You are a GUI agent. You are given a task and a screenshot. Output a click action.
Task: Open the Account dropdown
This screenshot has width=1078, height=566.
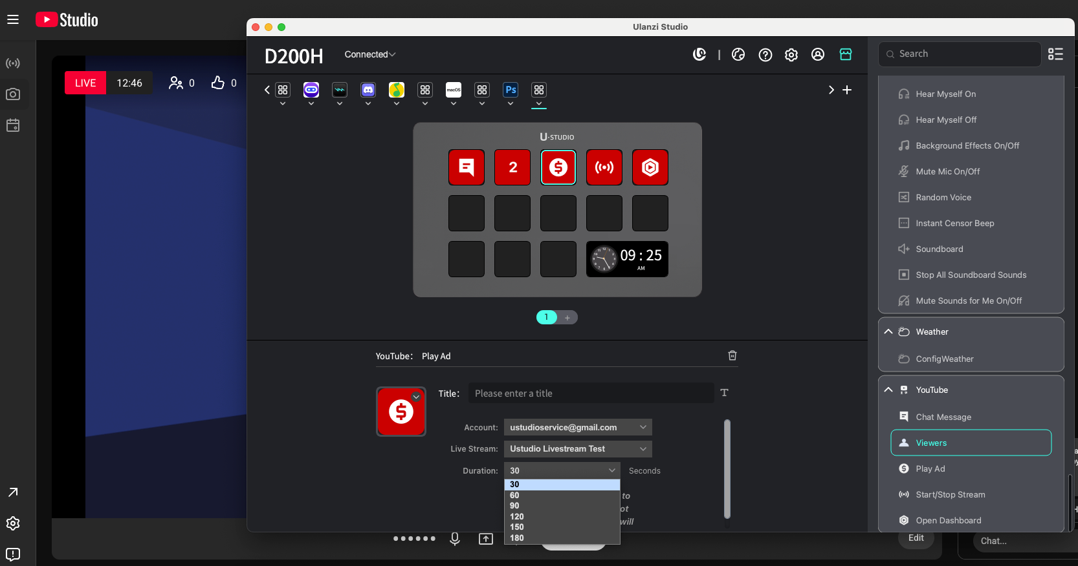point(577,427)
